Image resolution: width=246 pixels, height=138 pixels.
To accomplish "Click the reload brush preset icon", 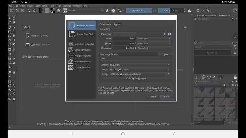I will pyautogui.click(x=120, y=11).
